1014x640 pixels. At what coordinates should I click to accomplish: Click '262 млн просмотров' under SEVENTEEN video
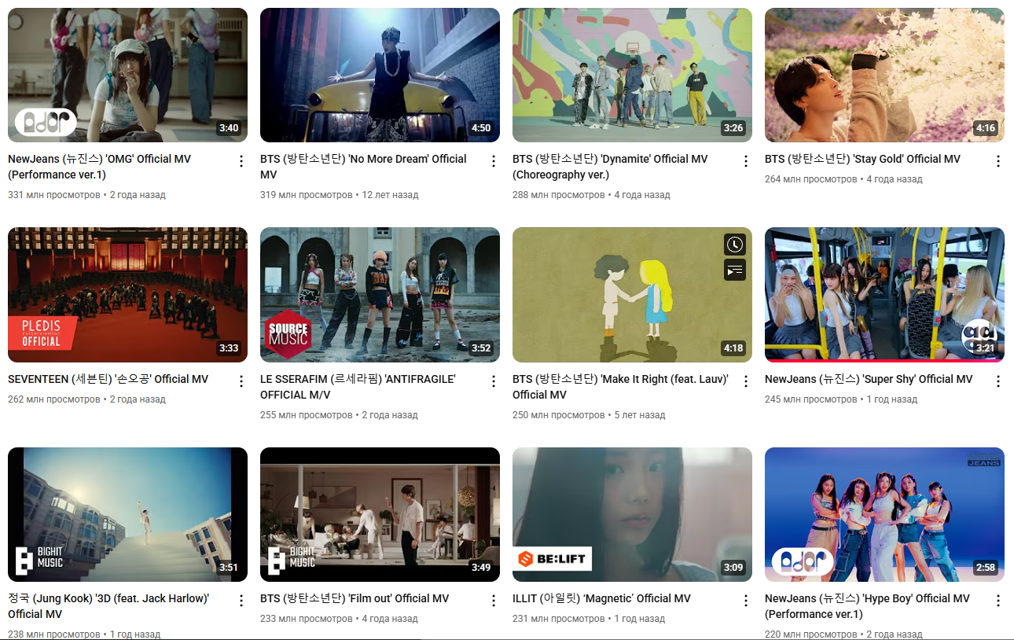point(54,399)
